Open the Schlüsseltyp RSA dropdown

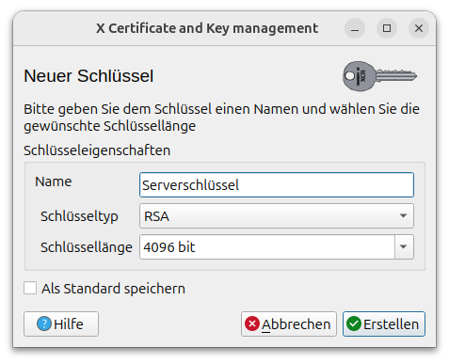click(277, 216)
